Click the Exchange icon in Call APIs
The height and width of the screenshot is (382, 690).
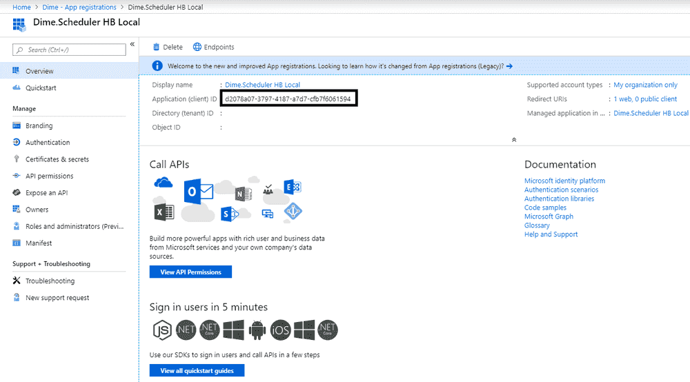coord(292,188)
